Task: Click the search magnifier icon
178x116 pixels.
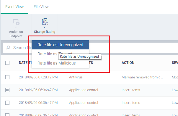Action: pos(8,47)
